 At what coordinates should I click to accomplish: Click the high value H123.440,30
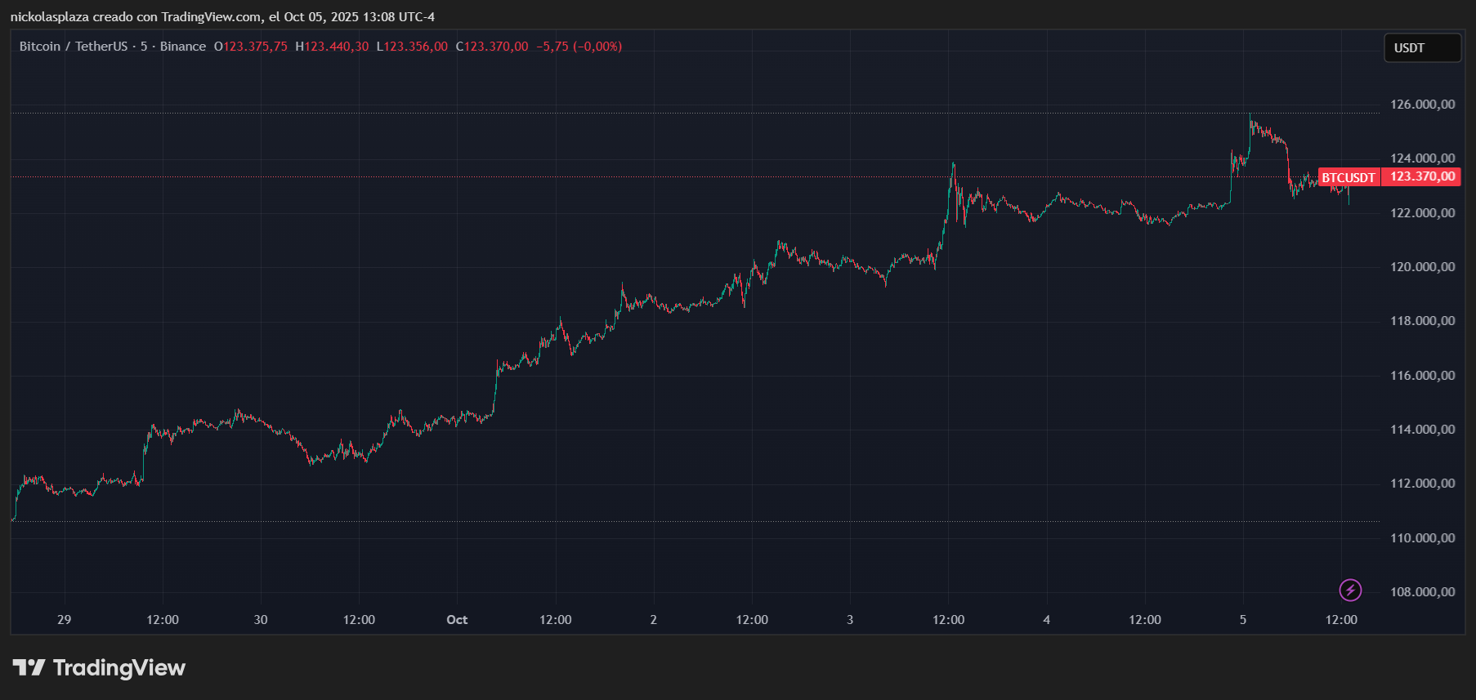pyautogui.click(x=332, y=47)
